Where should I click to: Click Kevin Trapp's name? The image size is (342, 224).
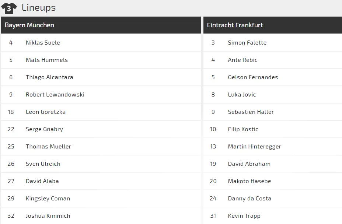(244, 216)
